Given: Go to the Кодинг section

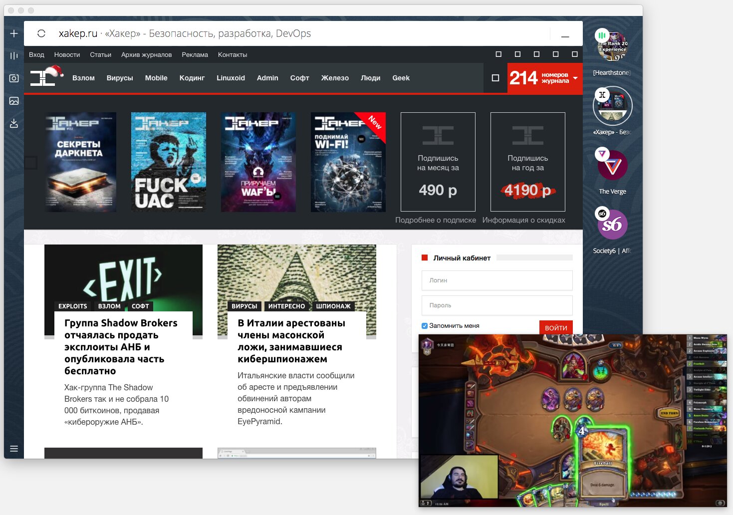Looking at the screenshot, I should point(192,78).
